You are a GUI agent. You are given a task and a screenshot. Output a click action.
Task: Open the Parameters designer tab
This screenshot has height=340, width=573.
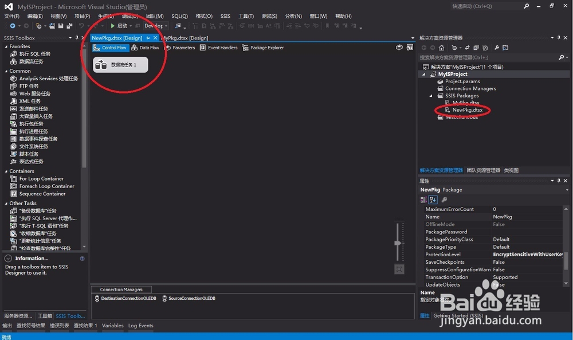click(x=180, y=48)
